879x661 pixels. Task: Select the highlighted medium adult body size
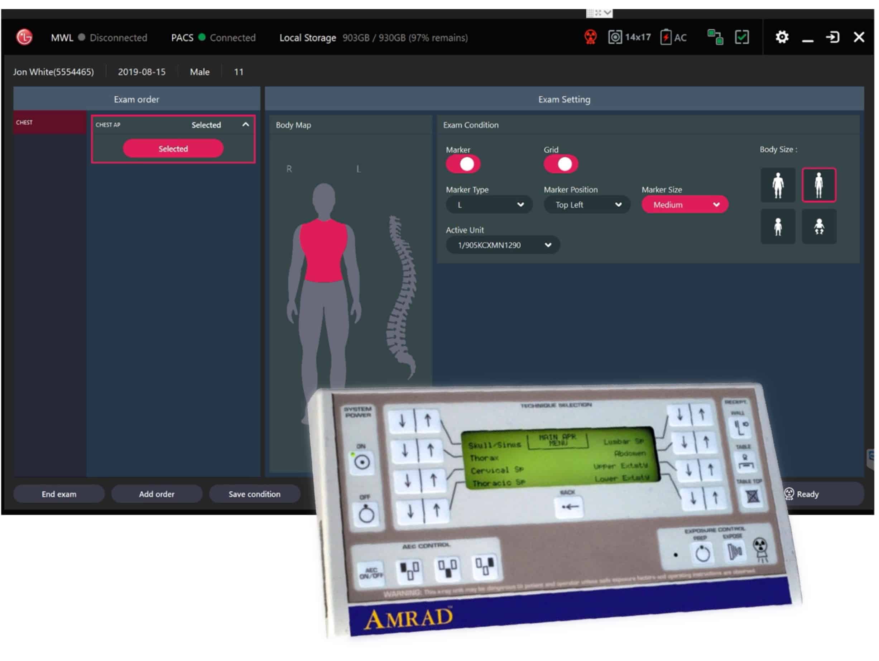819,185
